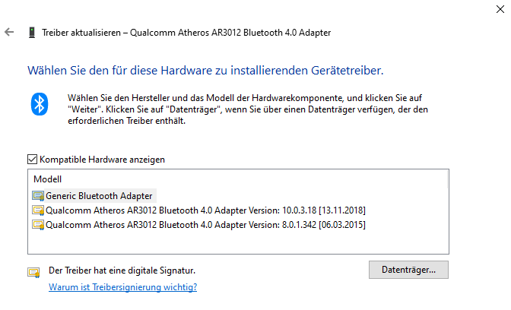Open the 'Datenträger...' button

[x=408, y=270]
